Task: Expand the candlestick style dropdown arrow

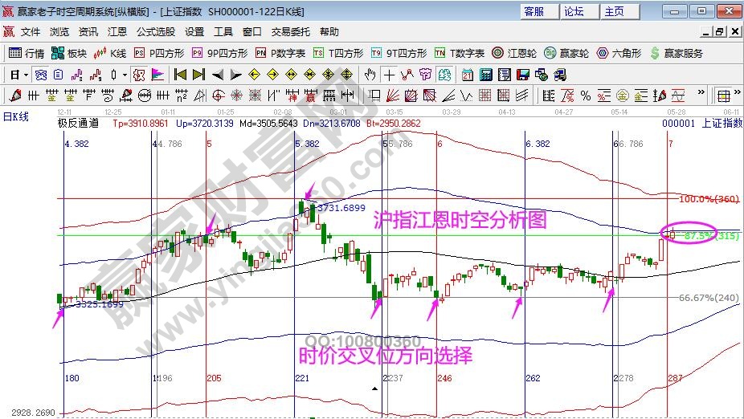Action: 124,75
